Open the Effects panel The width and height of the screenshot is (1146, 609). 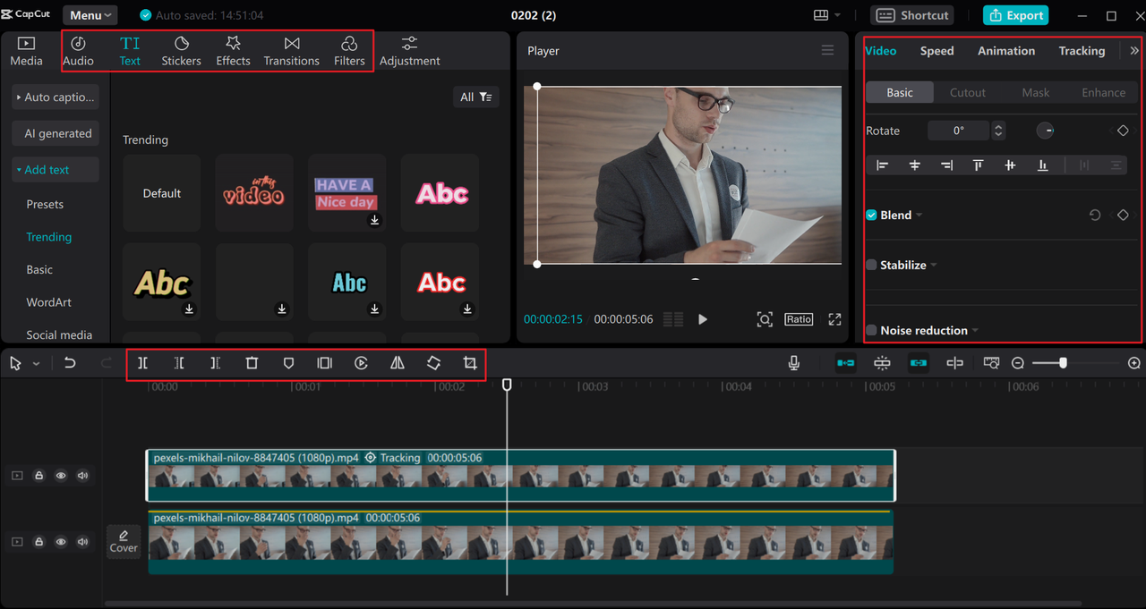point(233,51)
